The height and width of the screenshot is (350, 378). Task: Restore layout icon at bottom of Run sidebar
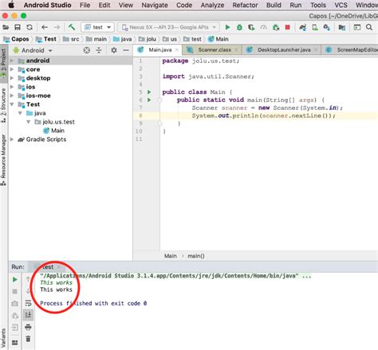[15, 342]
